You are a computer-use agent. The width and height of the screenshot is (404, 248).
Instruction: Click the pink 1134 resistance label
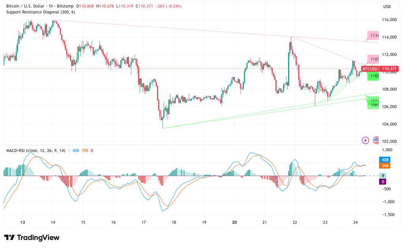point(373,36)
